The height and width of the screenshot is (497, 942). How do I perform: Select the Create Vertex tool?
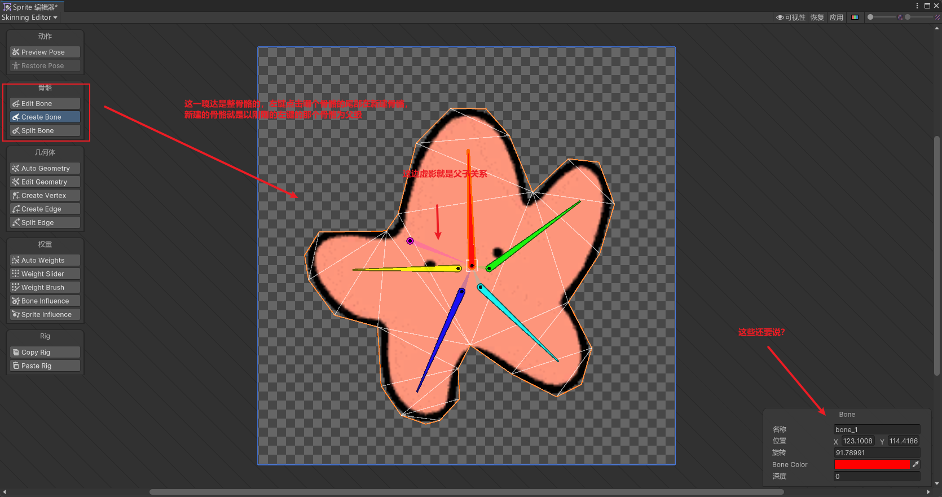pos(45,196)
